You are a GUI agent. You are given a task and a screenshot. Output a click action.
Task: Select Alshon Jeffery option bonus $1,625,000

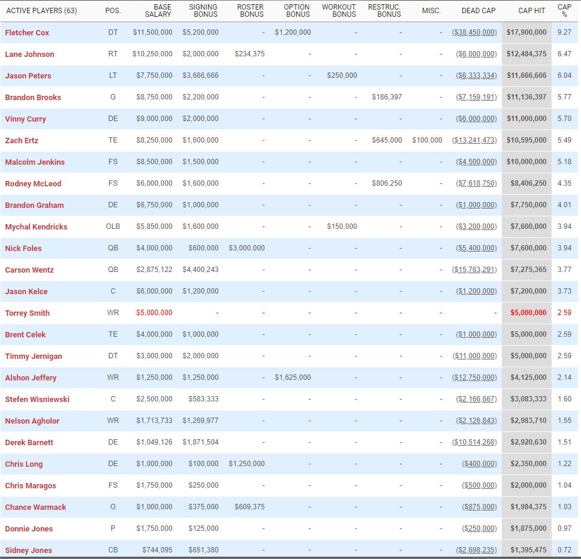293,377
